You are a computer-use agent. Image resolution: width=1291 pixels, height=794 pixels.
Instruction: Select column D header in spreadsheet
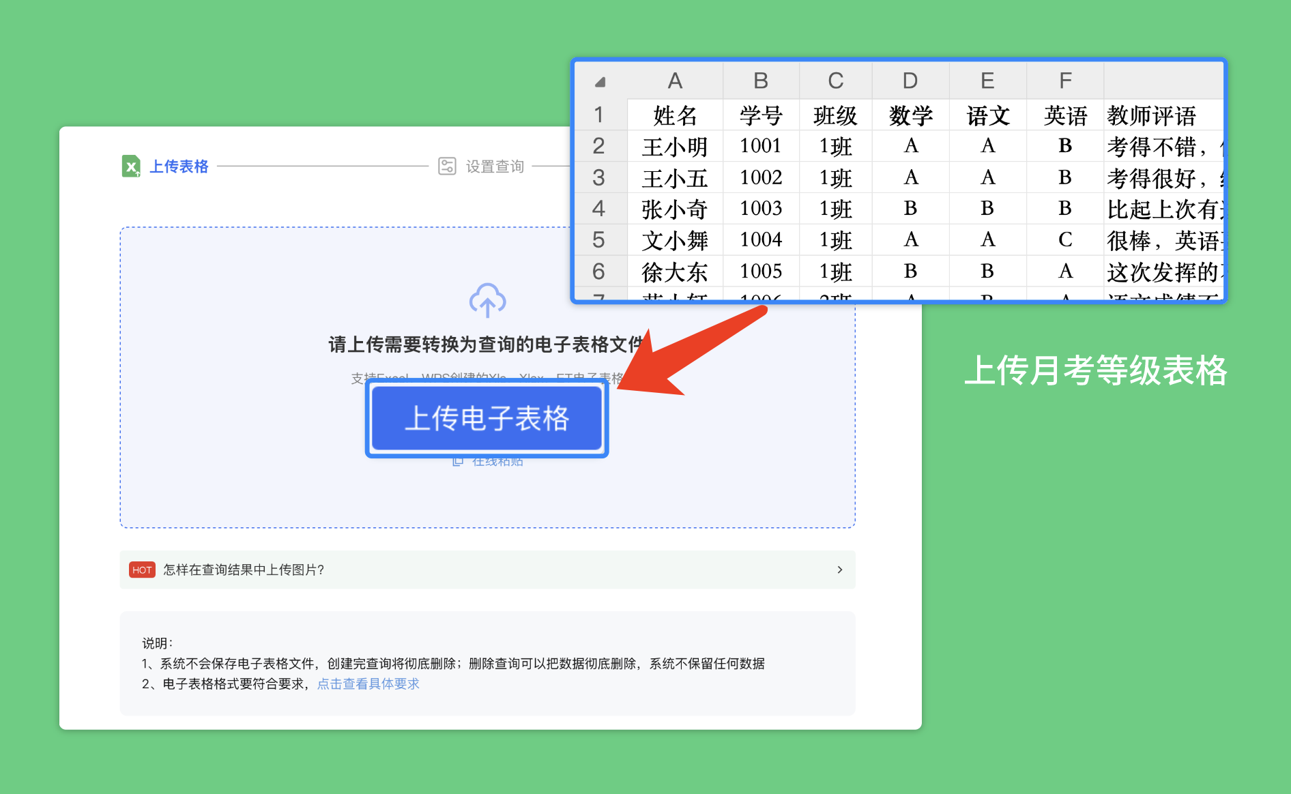tap(910, 81)
